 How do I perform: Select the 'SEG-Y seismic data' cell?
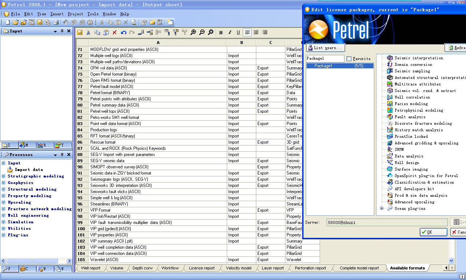pos(158,161)
